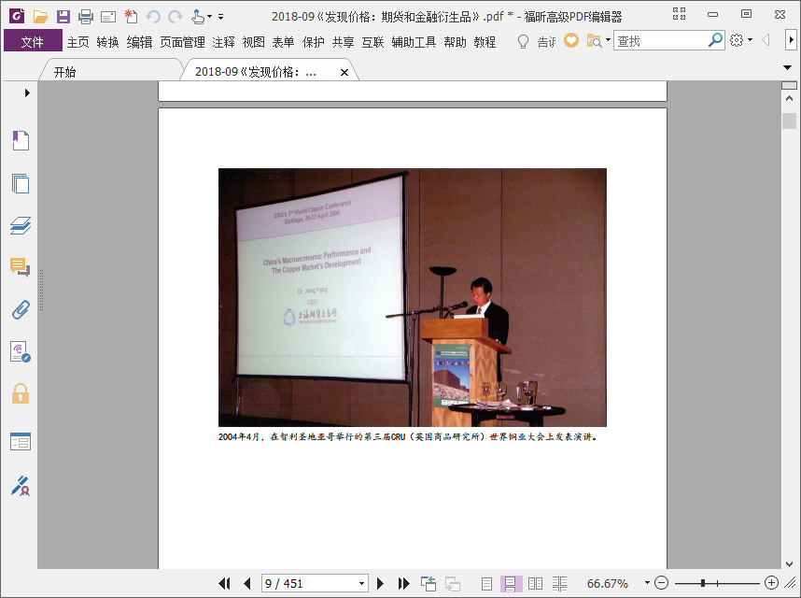Open the document tab list dropdown arrow
Image resolution: width=801 pixels, height=598 pixels.
coord(787,67)
